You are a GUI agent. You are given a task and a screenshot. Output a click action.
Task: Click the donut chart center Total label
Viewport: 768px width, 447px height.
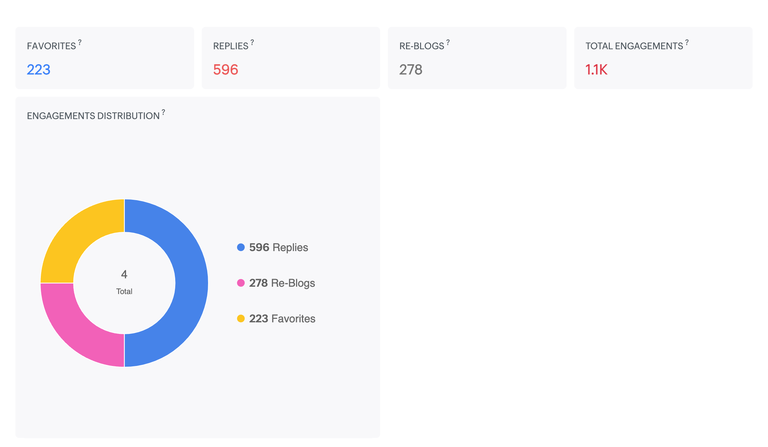point(124,291)
